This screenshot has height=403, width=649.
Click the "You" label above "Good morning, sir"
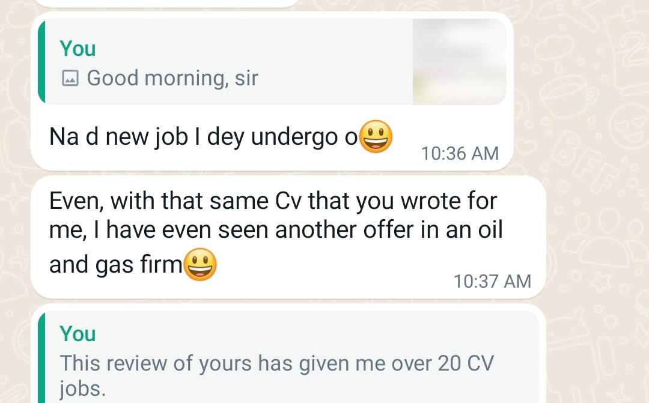pos(78,49)
